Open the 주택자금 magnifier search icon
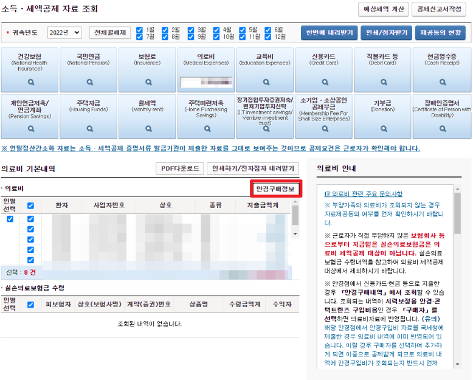The image size is (473, 380). coord(90,129)
